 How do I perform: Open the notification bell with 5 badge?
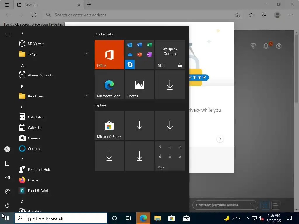(x=266, y=46)
